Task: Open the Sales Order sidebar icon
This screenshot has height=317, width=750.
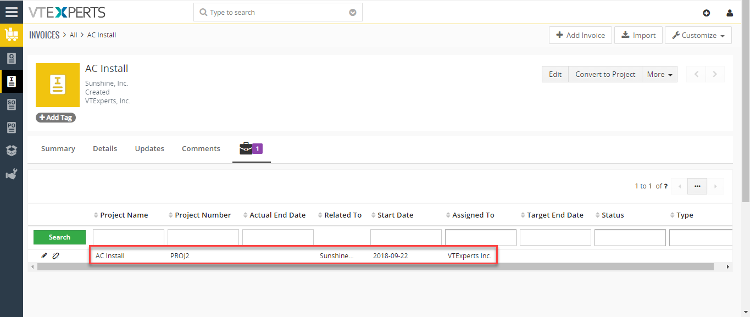Action: [x=12, y=104]
